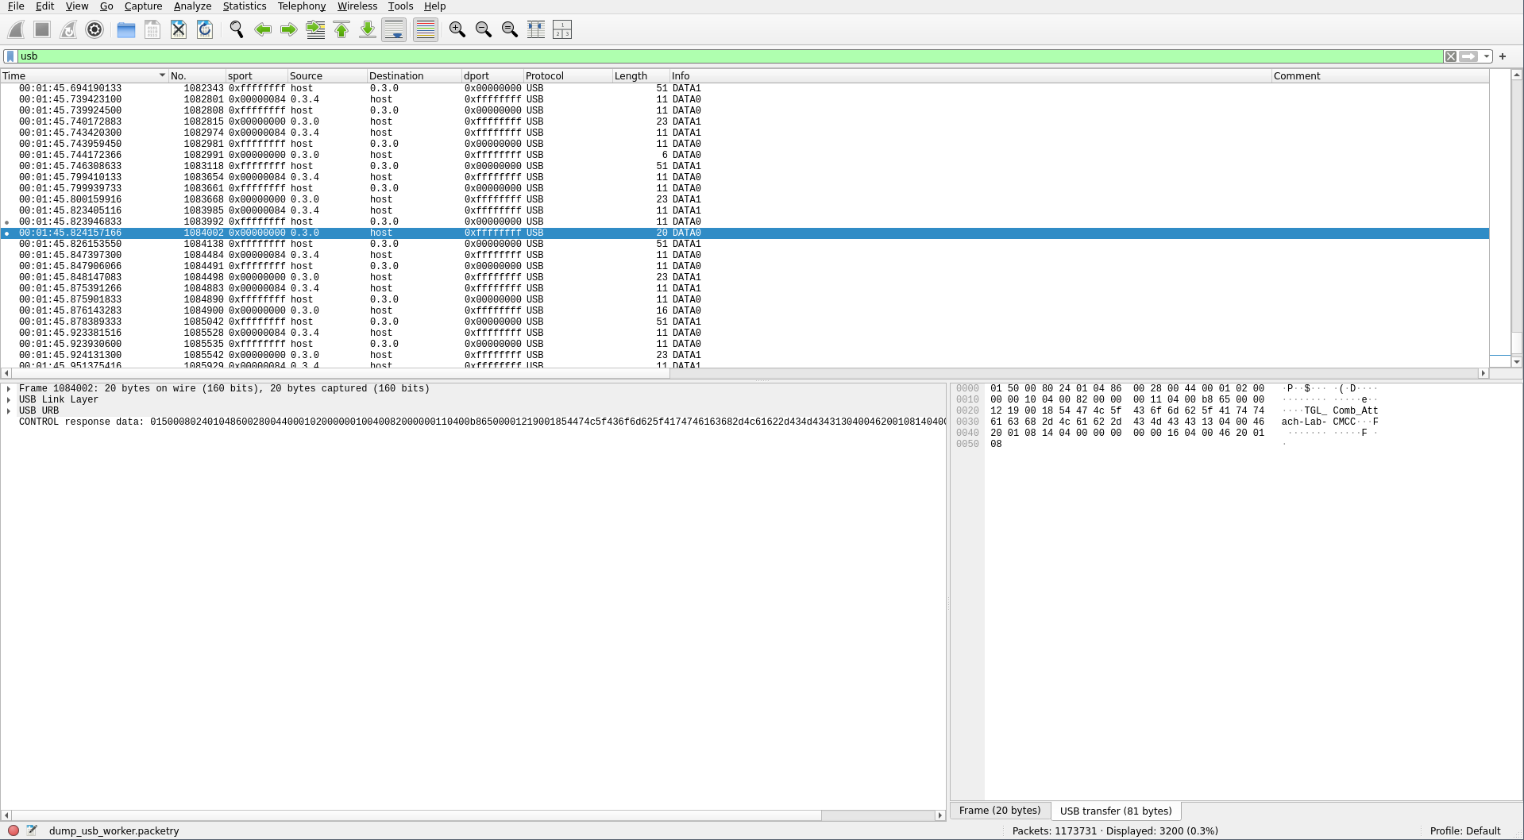
Task: Add a filter button using the plus sign
Action: pos(1502,56)
